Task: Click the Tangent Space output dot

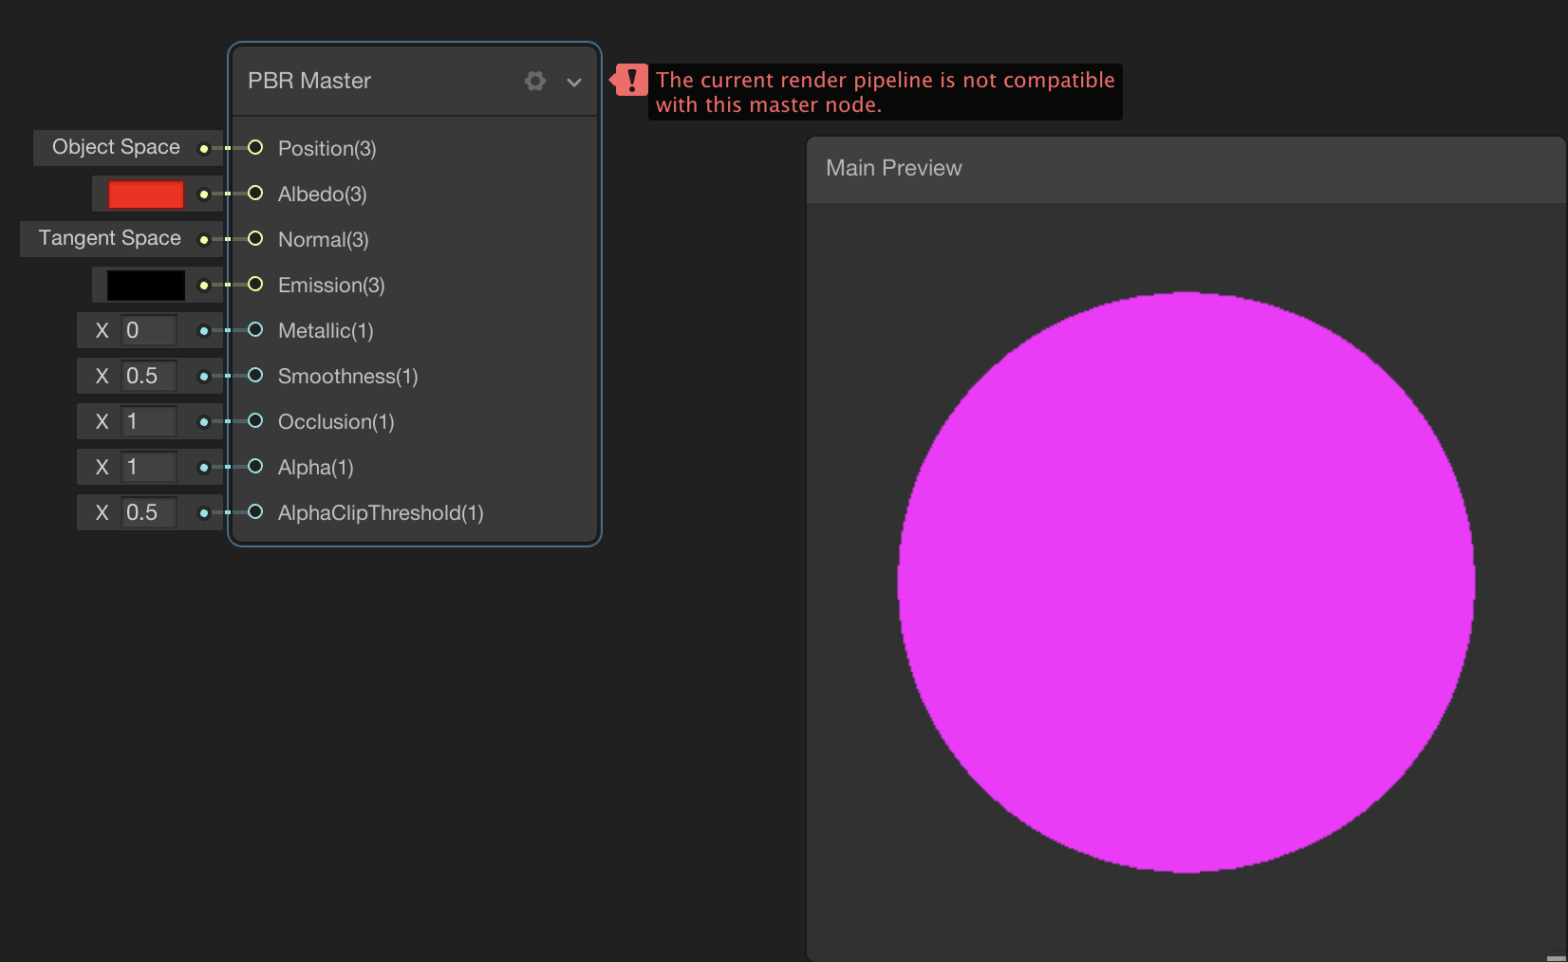Action: coord(203,240)
